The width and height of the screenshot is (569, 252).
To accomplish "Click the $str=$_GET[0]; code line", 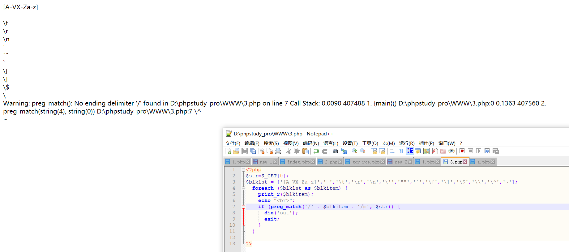I will 267,176.
